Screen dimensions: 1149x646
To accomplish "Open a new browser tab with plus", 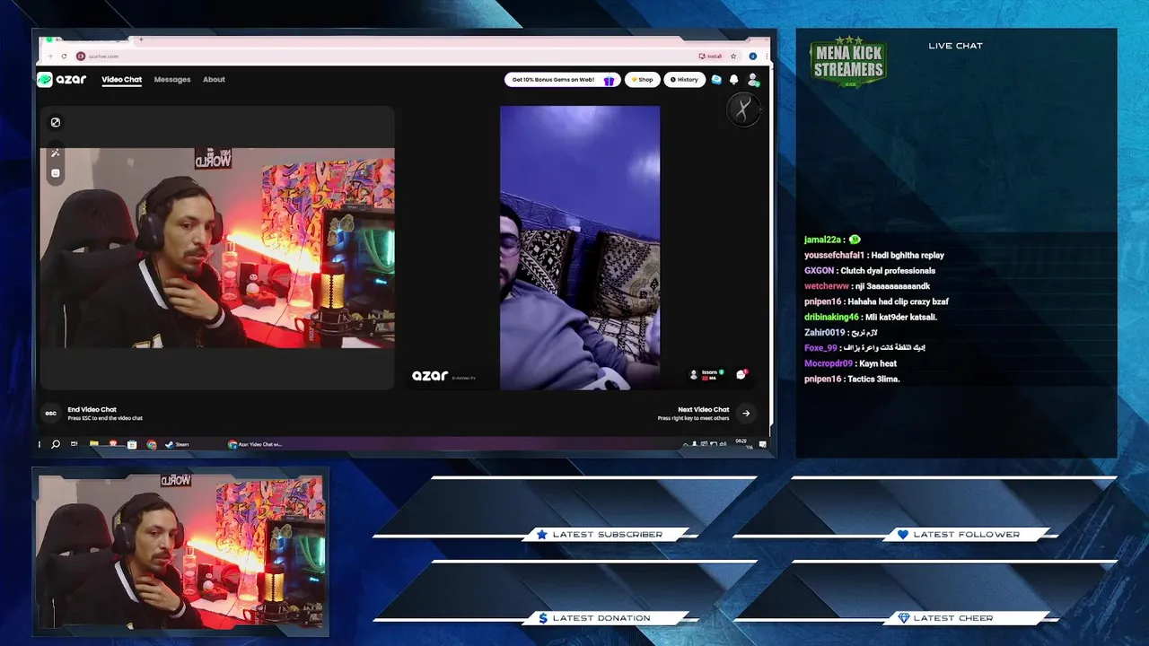I will click(141, 39).
